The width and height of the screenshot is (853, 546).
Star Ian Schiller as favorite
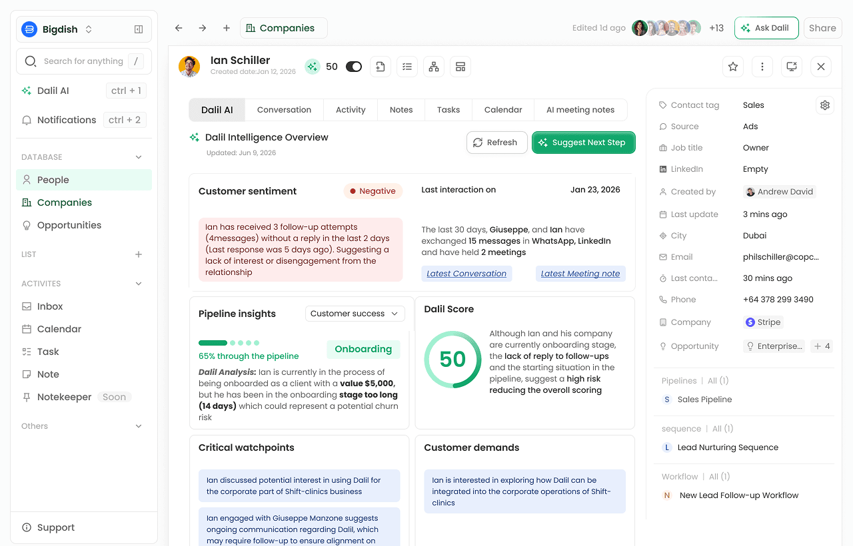click(733, 67)
